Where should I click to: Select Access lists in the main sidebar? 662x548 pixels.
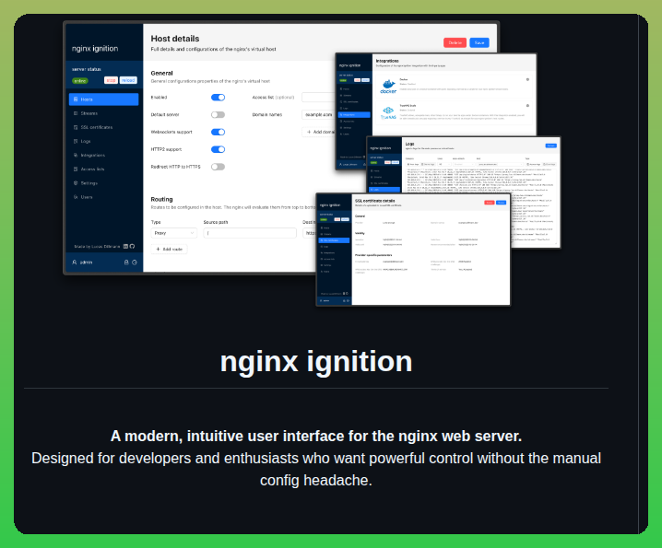click(104, 169)
